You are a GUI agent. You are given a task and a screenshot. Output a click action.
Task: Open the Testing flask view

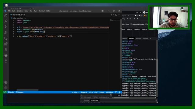pyautogui.click(x=6, y=50)
